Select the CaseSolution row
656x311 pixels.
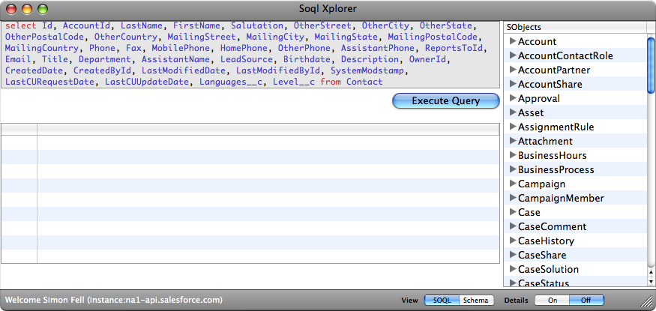(575, 269)
